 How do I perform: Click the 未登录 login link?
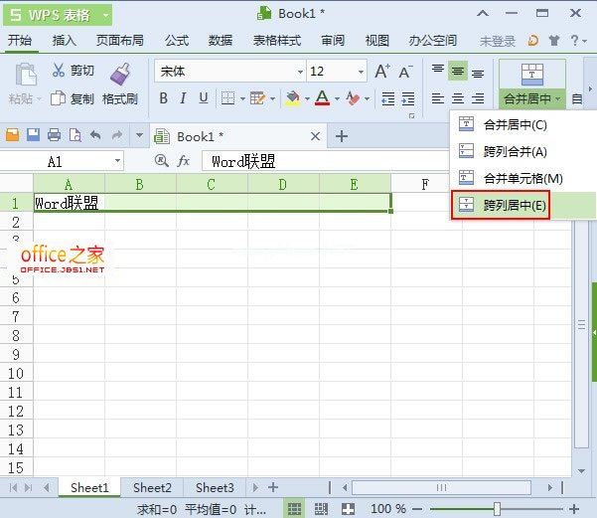(498, 42)
